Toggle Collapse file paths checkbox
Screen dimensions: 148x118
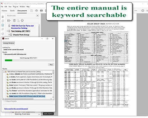click(4, 101)
